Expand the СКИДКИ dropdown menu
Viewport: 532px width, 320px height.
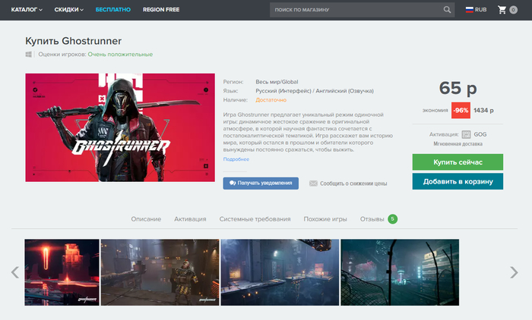coord(69,10)
